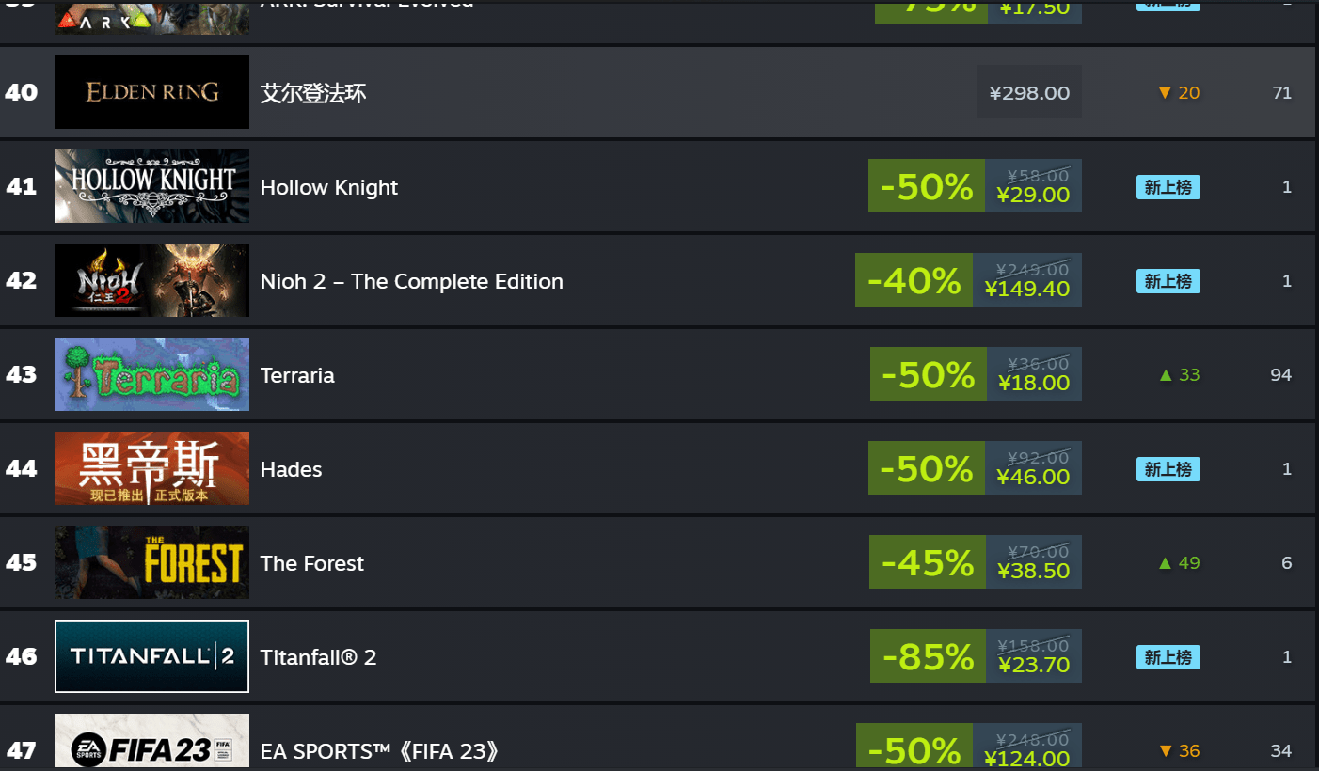Open the 艾尔登法环 title link
Screen dimensions: 1319x771
(313, 93)
